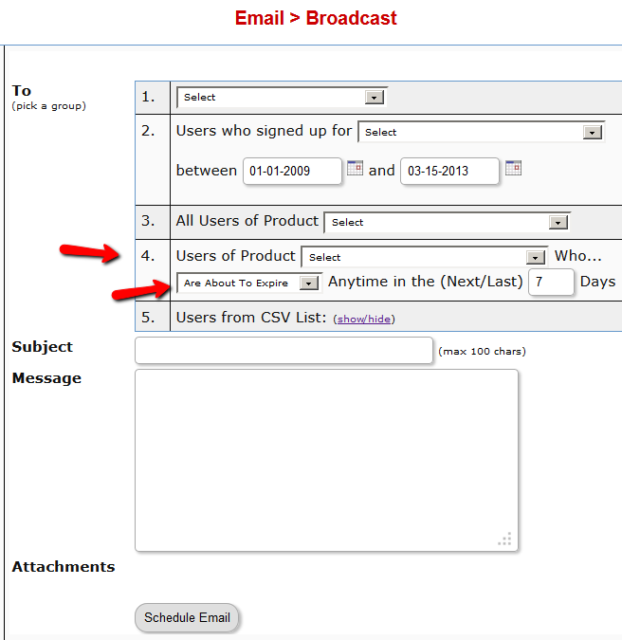Expand the first group Select dropdown
Image resolution: width=622 pixels, height=640 pixels.
(x=281, y=97)
